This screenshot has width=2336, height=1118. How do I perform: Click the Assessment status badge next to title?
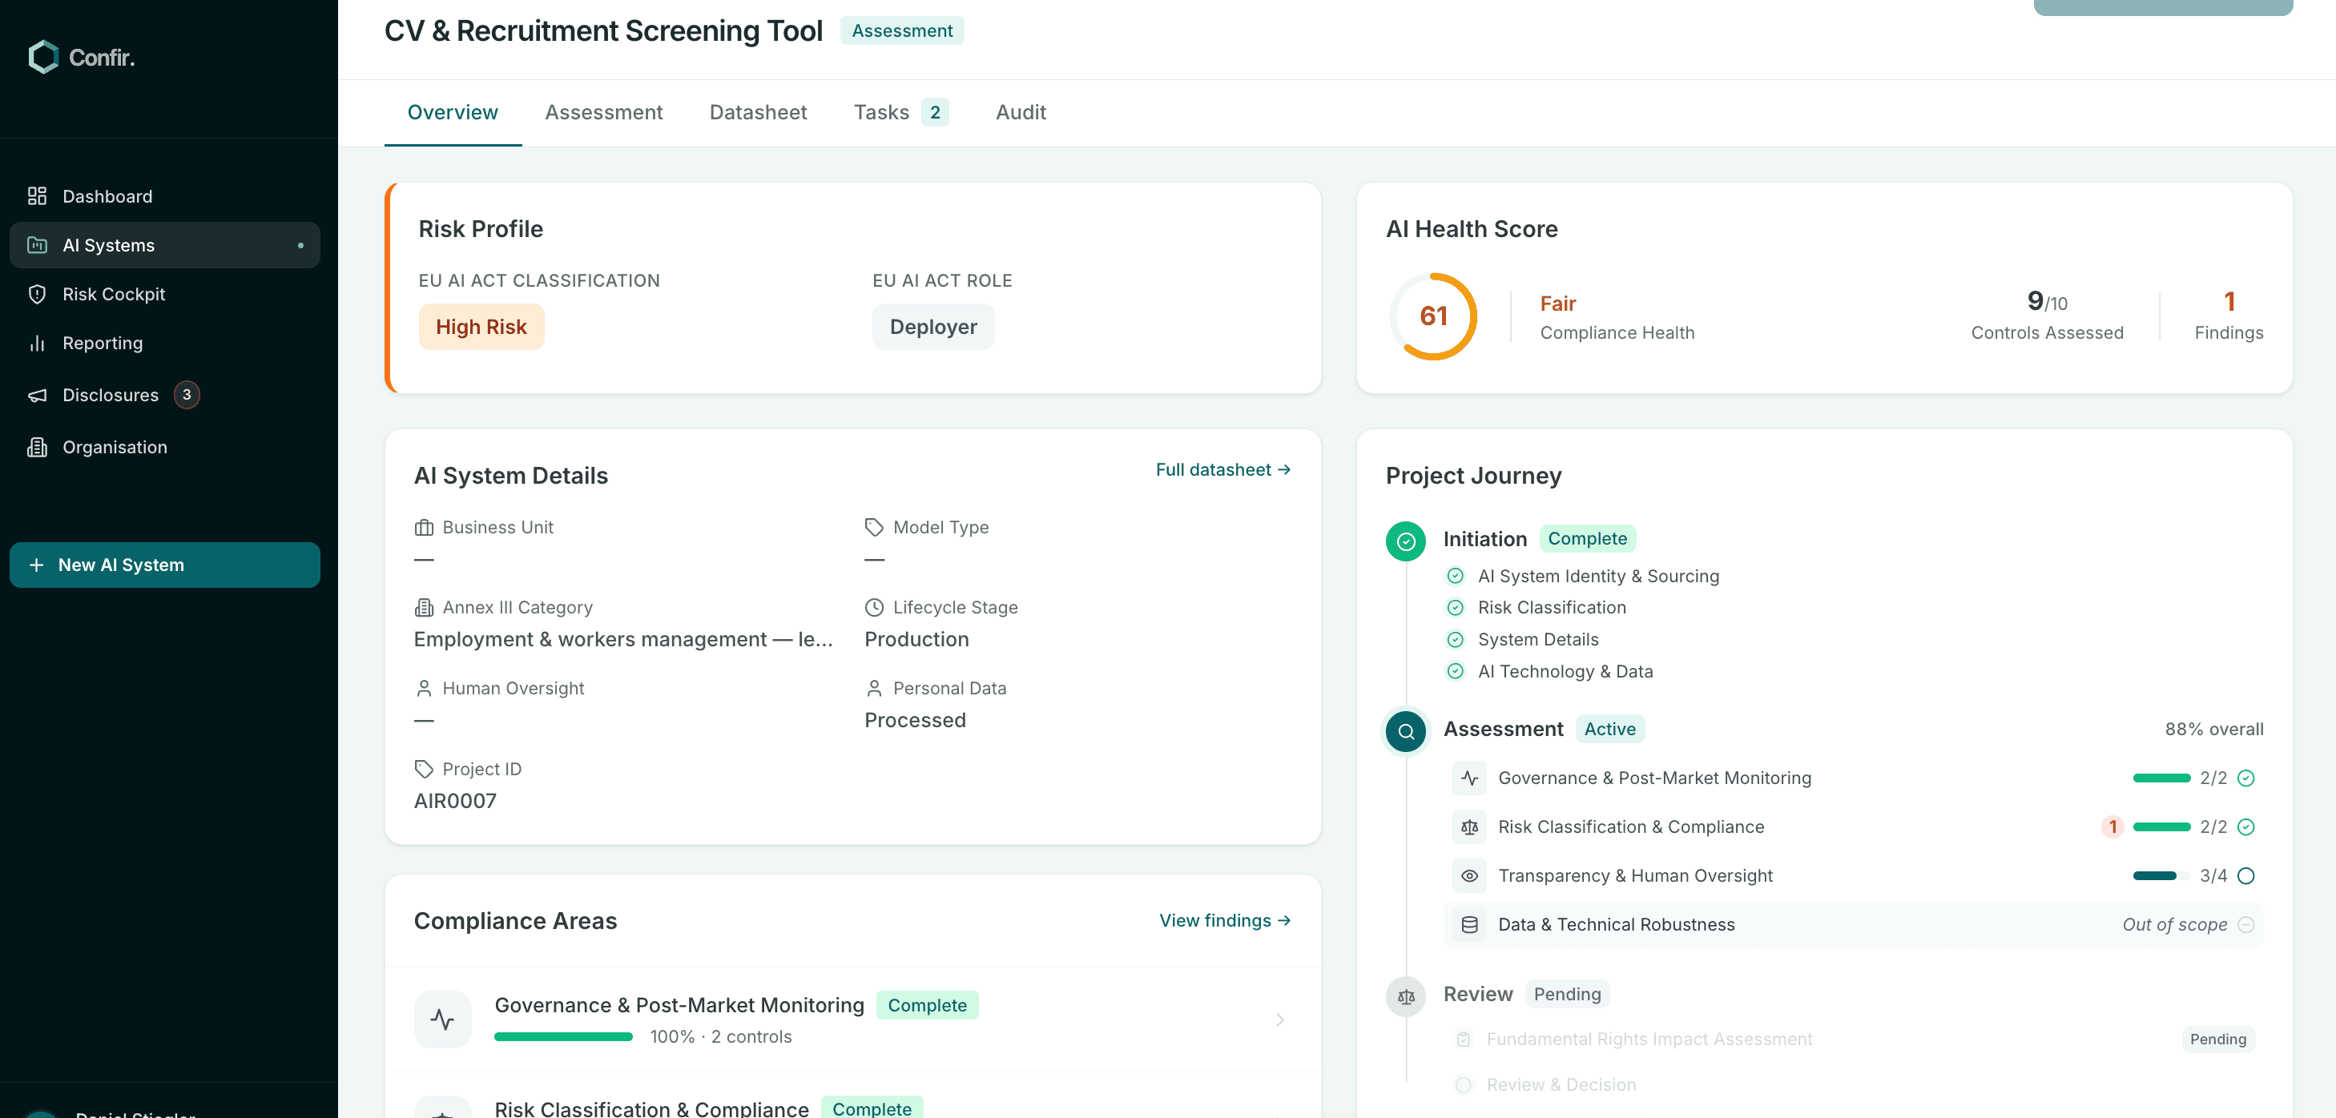901,30
